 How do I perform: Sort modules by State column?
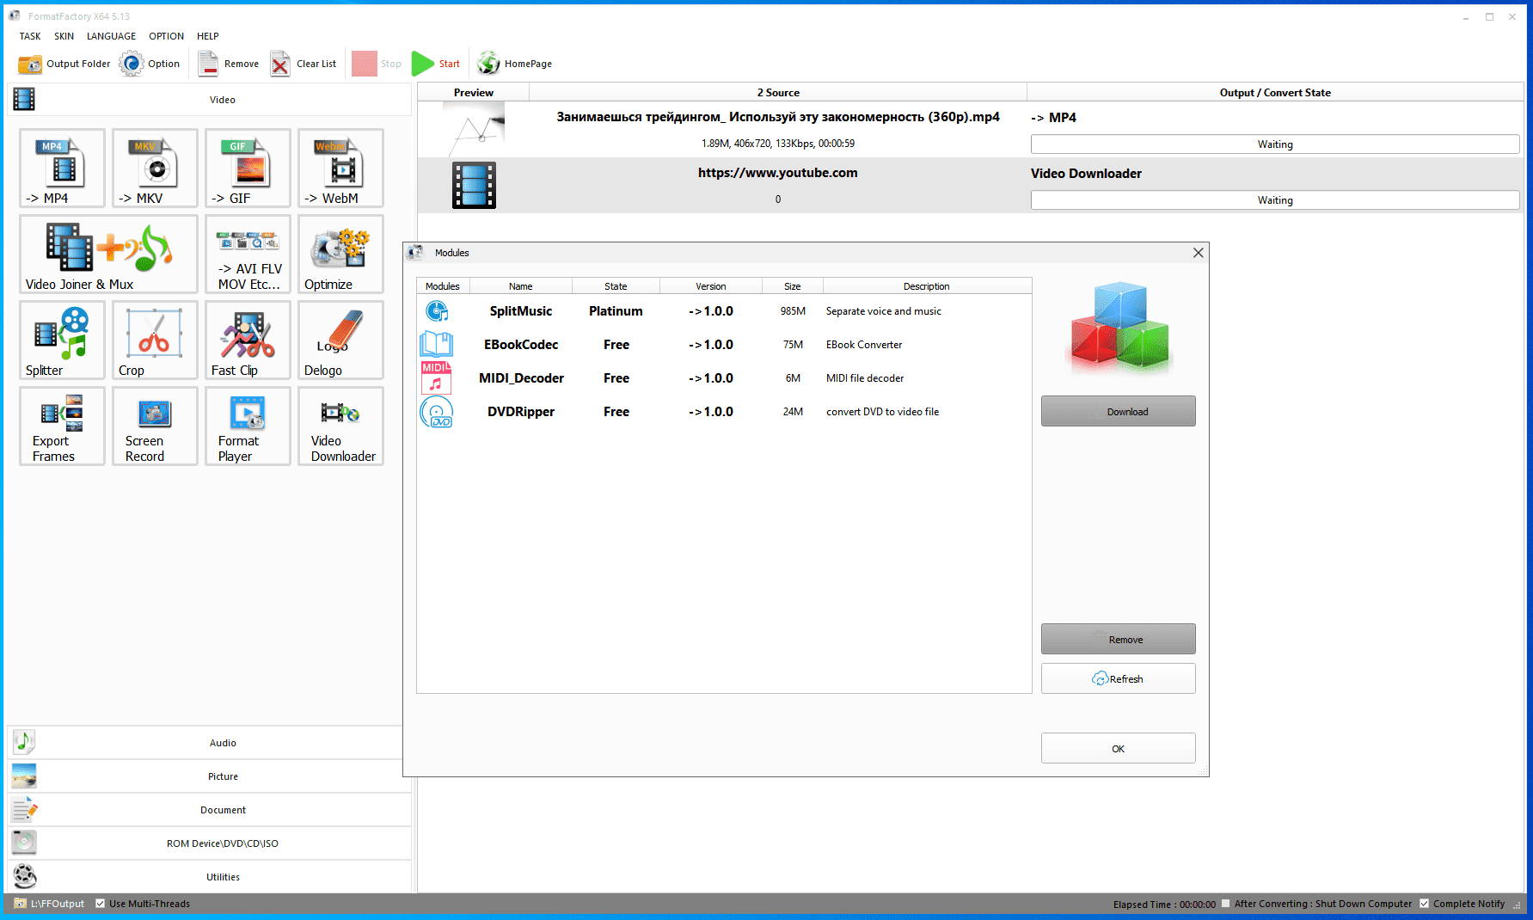(x=616, y=286)
